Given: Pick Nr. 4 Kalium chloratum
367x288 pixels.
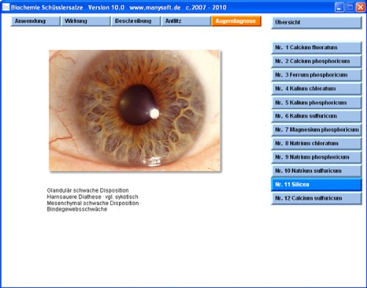Looking at the screenshot, I should click(316, 89).
